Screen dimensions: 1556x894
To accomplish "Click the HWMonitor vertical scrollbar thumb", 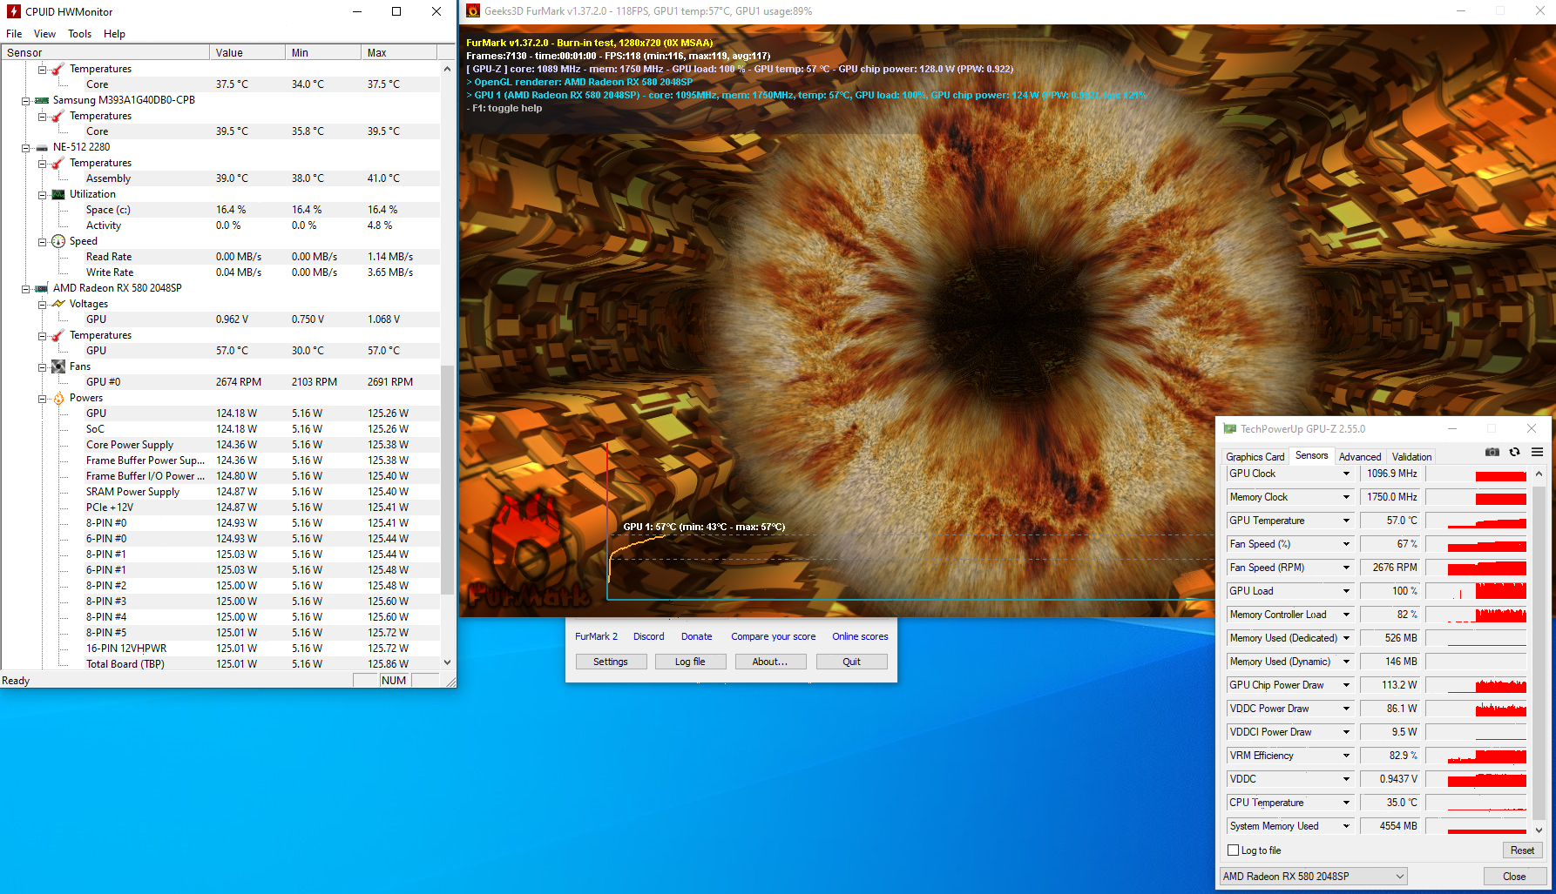I will 447,479.
